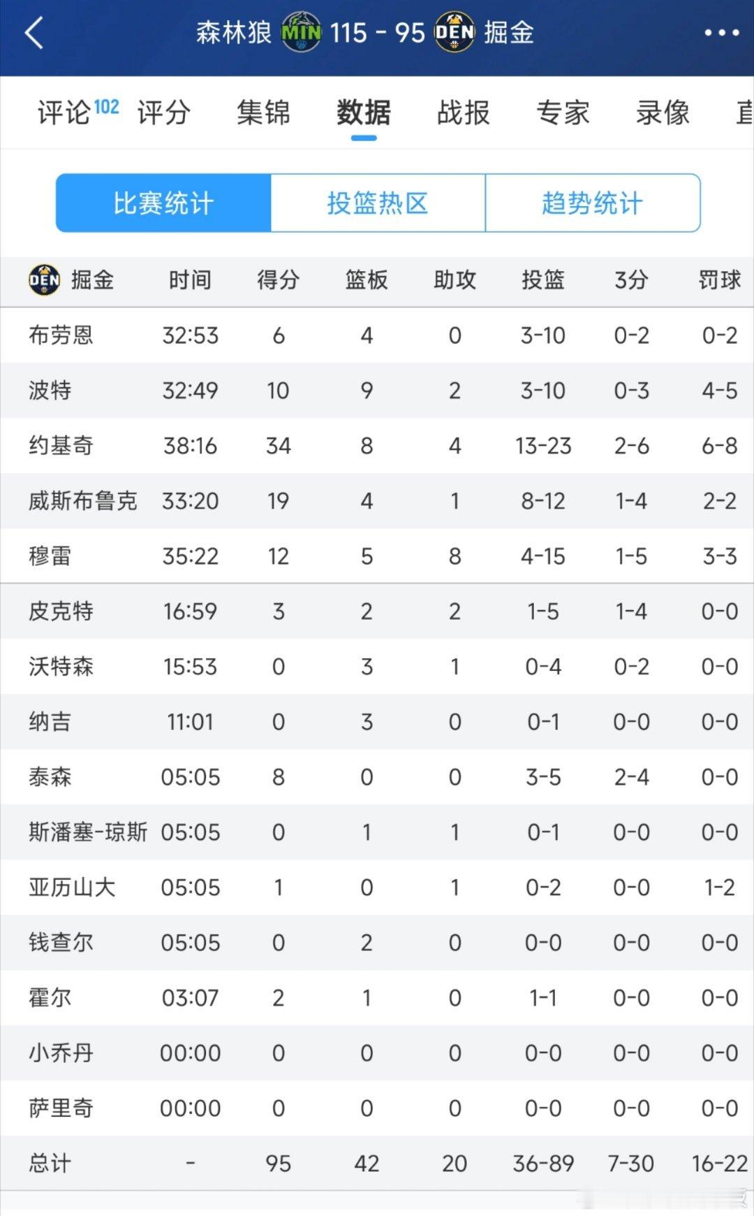This screenshot has width=754, height=1216.
Task: Tap player name 斯潘塞-琼斯
Action: click(x=88, y=832)
